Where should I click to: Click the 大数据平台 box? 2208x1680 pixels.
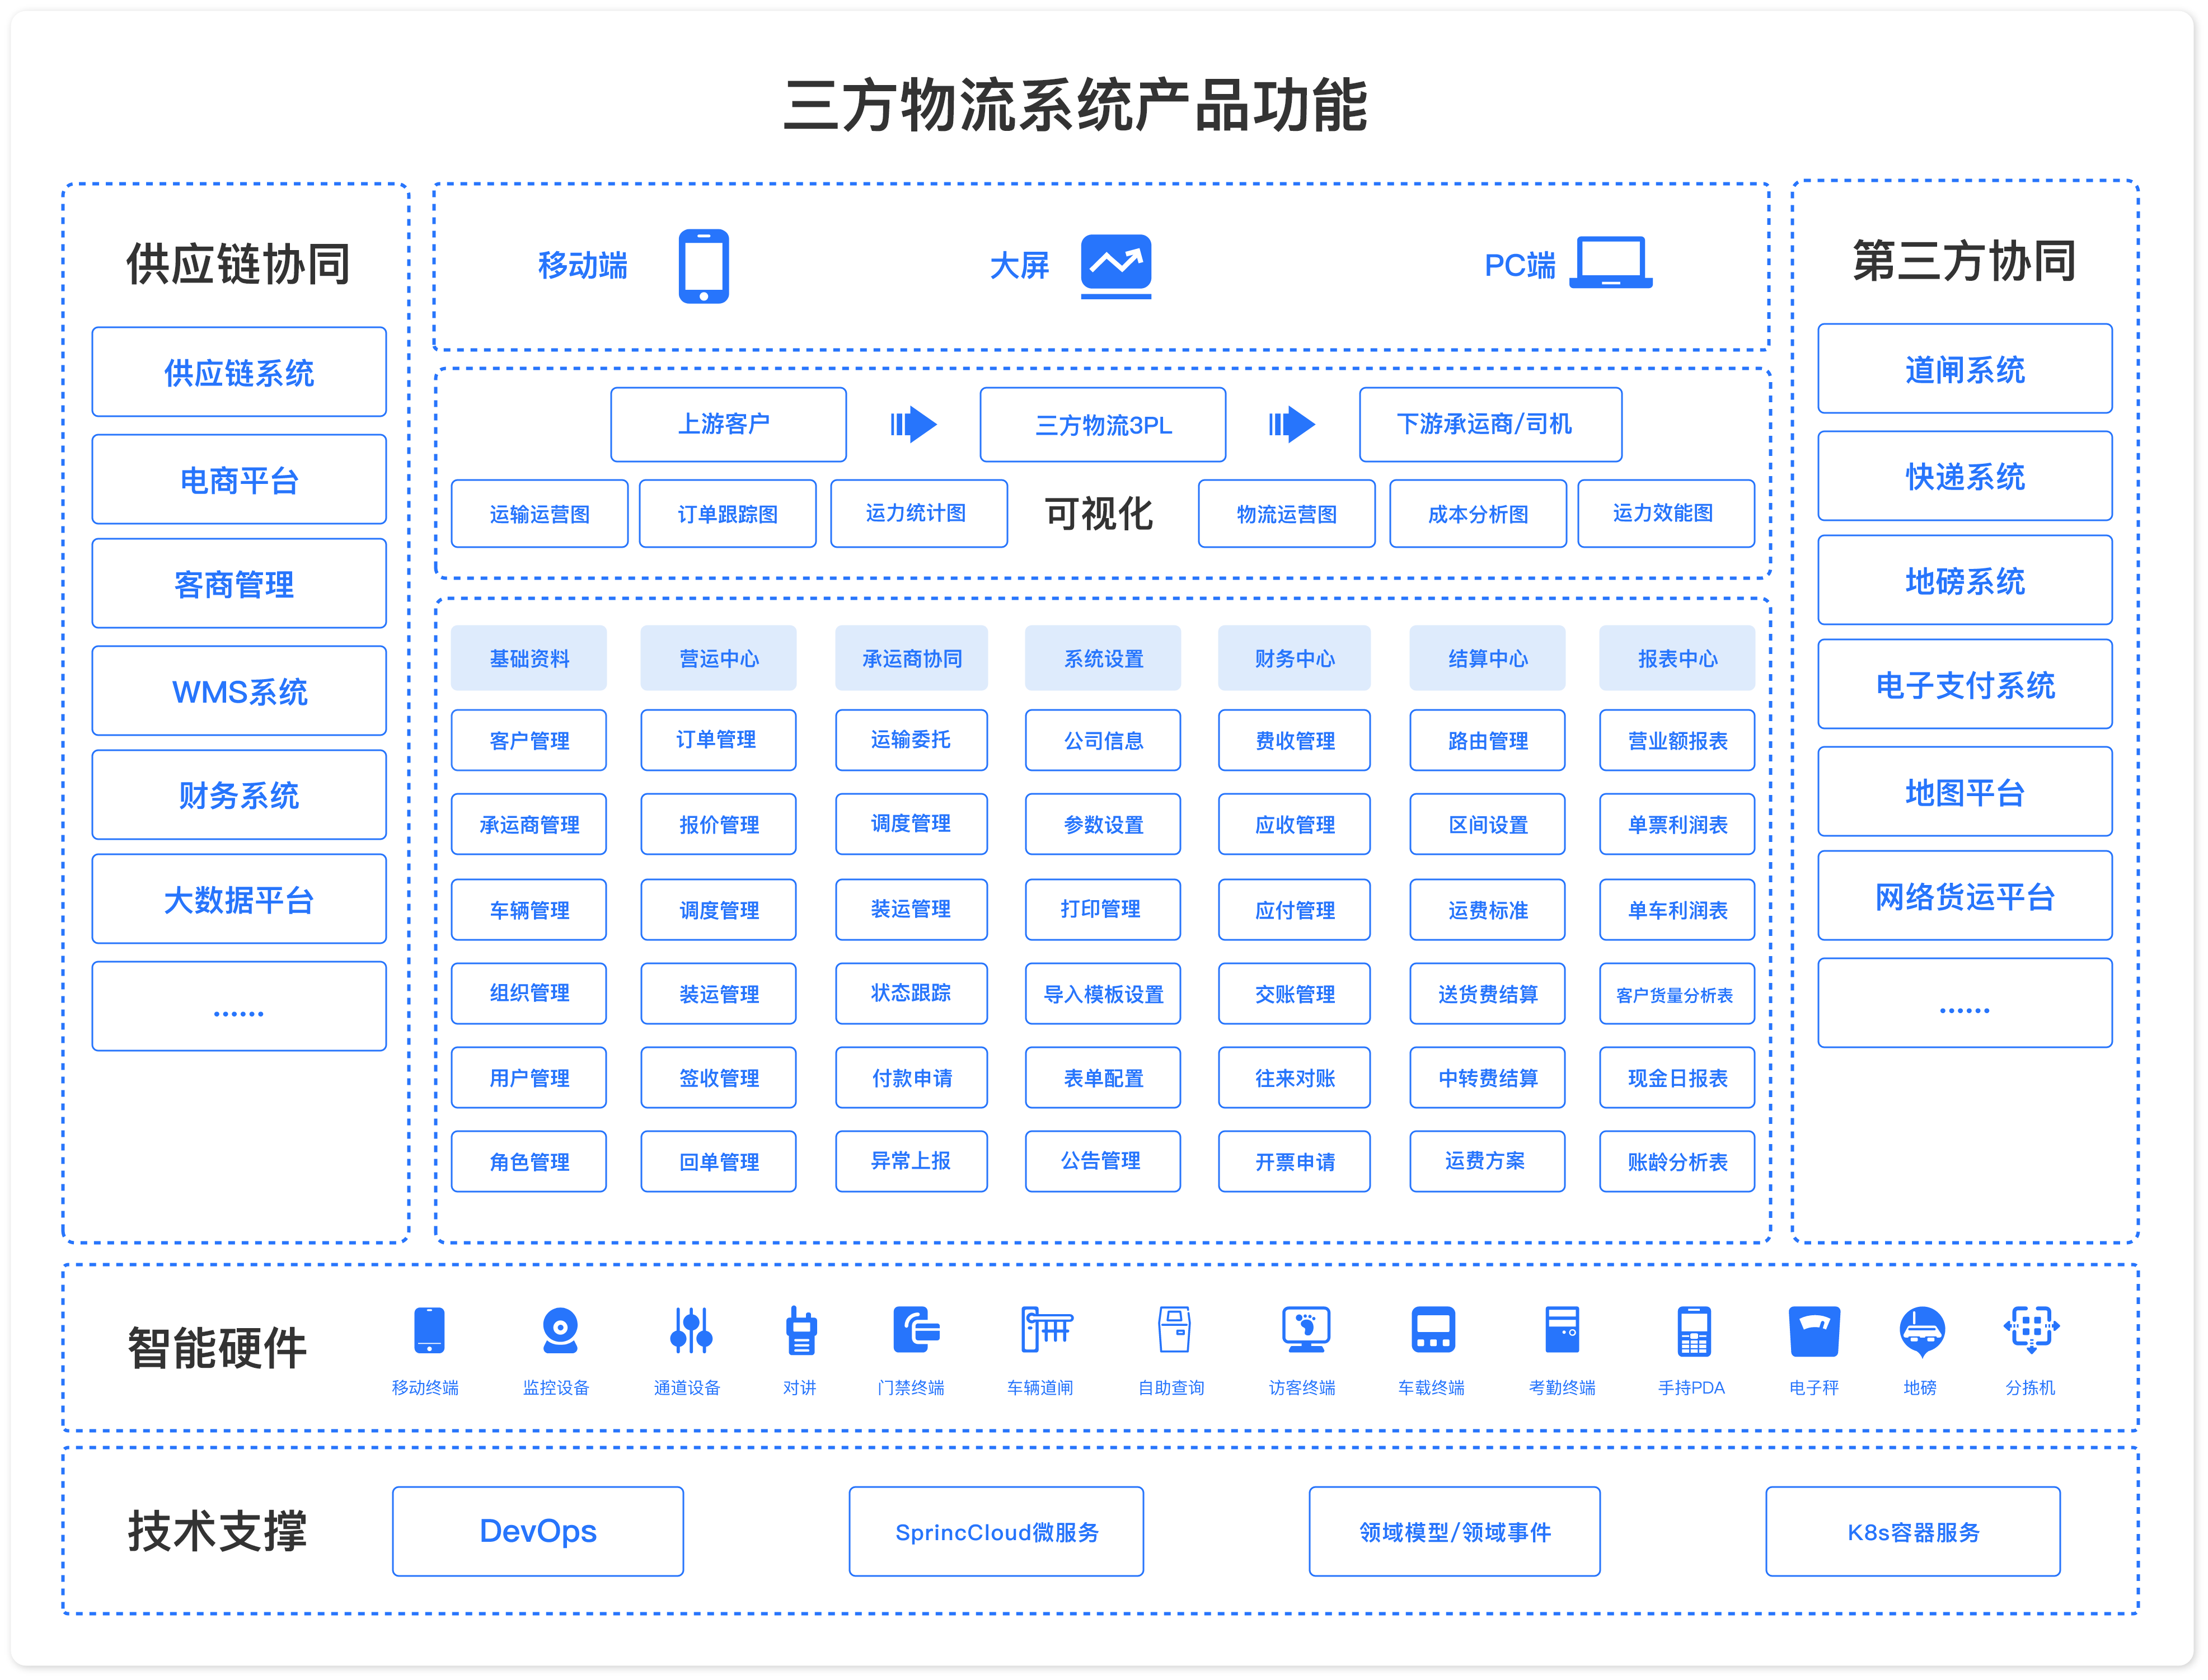click(x=239, y=899)
